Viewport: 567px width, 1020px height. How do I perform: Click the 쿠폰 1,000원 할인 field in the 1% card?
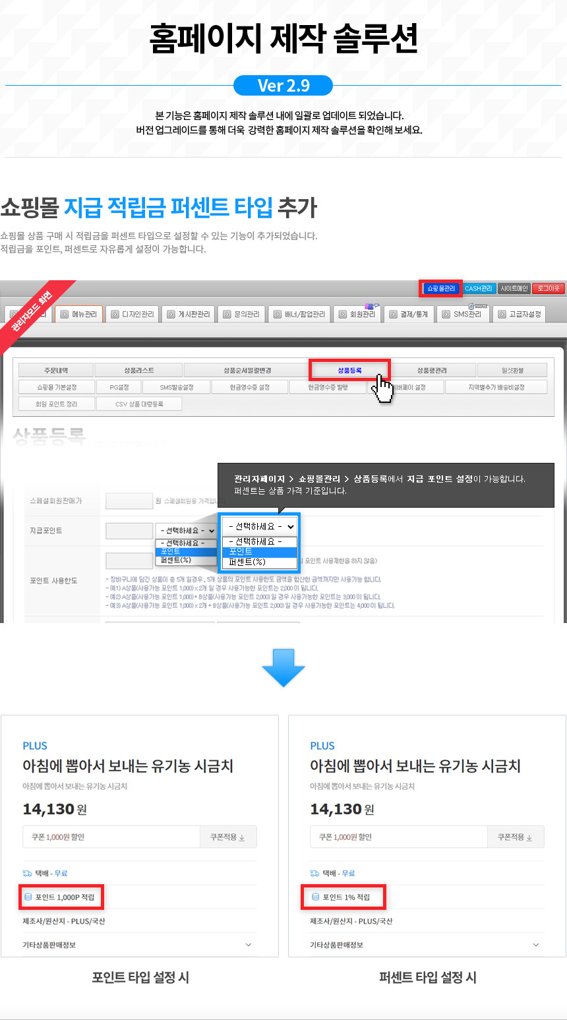[x=399, y=837]
